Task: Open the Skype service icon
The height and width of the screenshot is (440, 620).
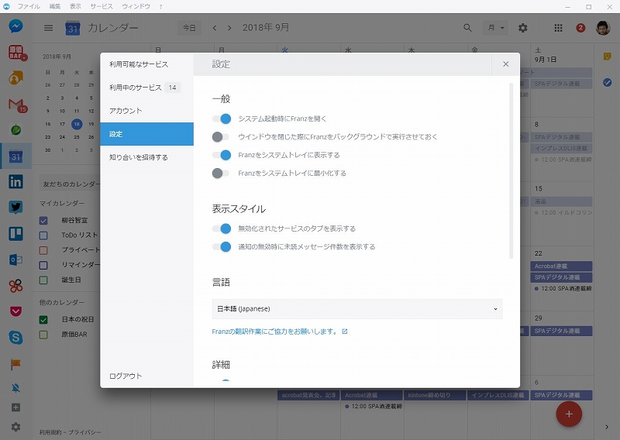Action: [x=15, y=337]
